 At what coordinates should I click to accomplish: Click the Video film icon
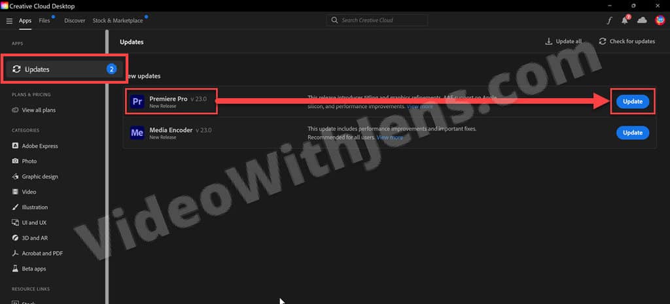click(x=16, y=192)
